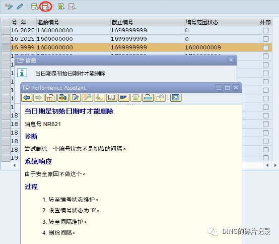Screen dimensions: 279x244
Task: Tick 外部 checkbox for year 2023 row
Action: coord(266,39)
